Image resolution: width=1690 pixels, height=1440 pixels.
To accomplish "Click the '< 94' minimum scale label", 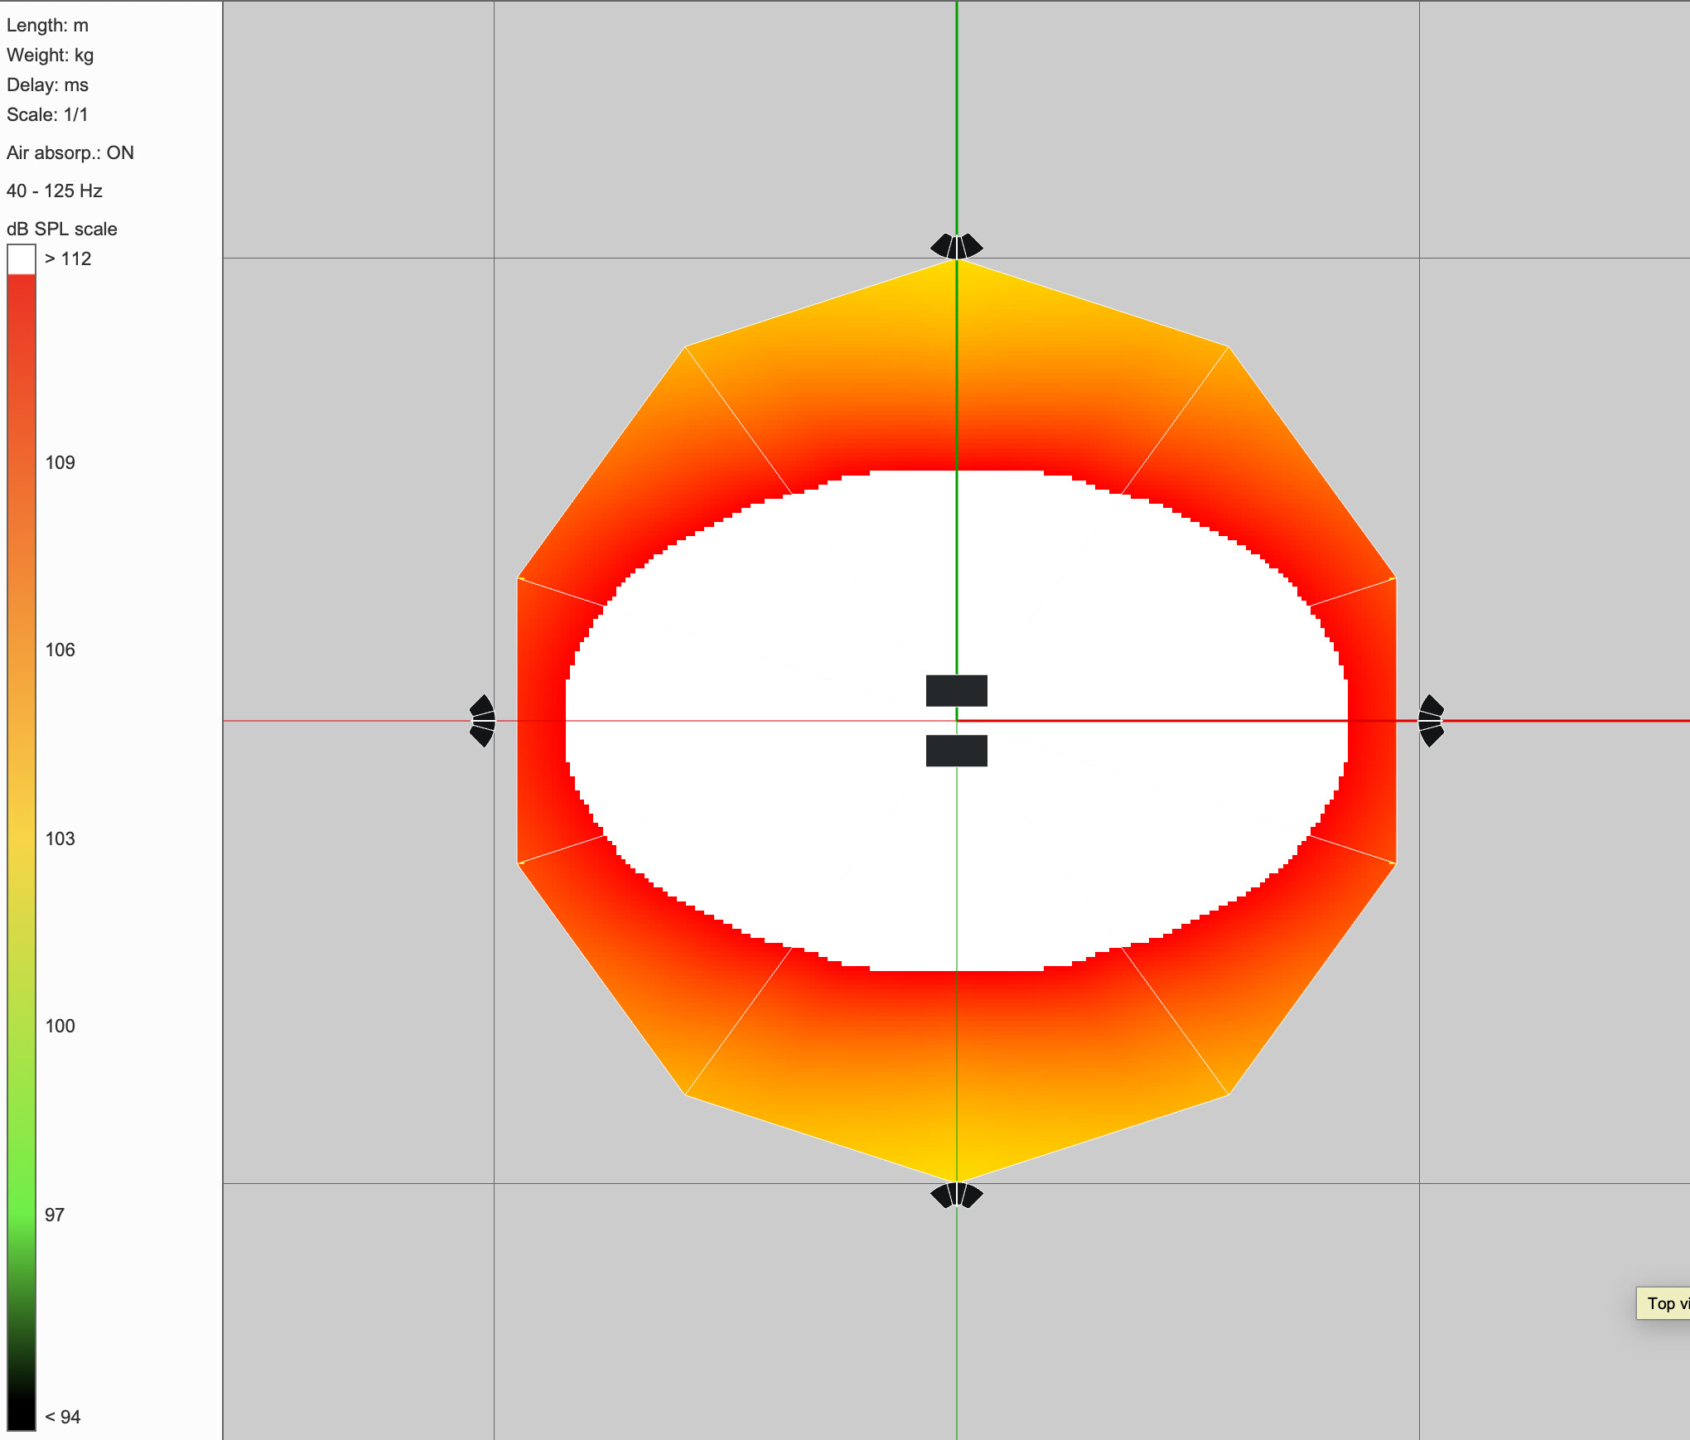I will 62,1417.
